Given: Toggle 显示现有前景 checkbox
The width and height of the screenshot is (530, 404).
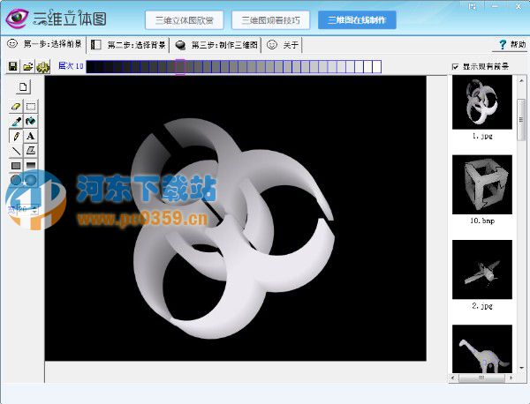Looking at the screenshot, I should pyautogui.click(x=455, y=67).
